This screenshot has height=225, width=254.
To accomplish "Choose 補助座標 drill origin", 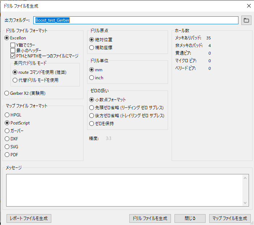I will click(x=101, y=47).
